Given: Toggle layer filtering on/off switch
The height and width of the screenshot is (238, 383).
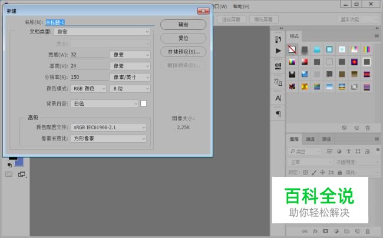Looking at the screenshot, I should tap(378, 150).
